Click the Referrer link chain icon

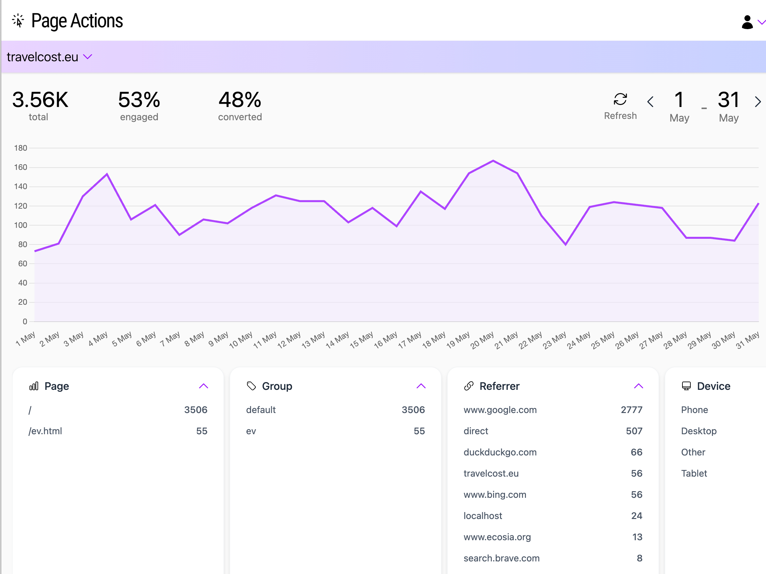tap(469, 386)
